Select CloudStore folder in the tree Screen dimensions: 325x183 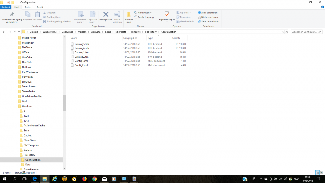pos(30,140)
